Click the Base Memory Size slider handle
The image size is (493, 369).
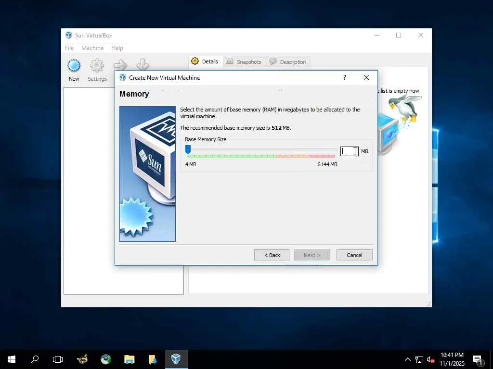tap(188, 149)
